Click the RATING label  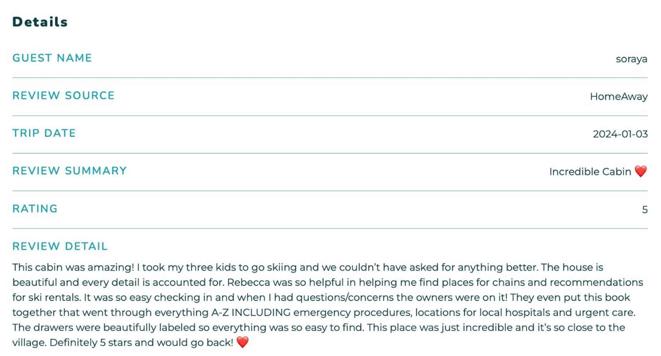coord(35,209)
